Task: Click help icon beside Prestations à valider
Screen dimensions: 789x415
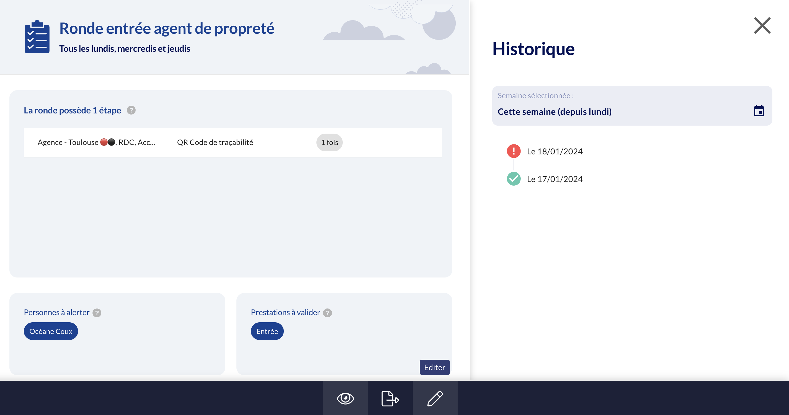Action: (x=328, y=313)
